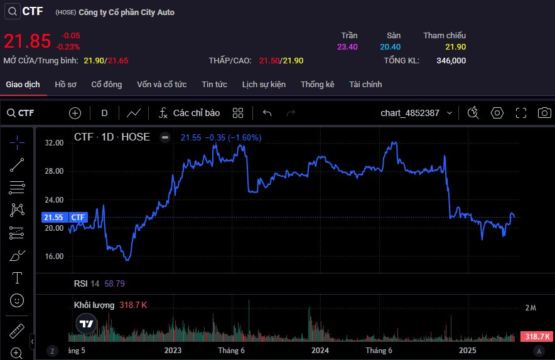Viewport: 555px width, 360px height.
Task: Undo the last chart action
Action: tap(267, 113)
